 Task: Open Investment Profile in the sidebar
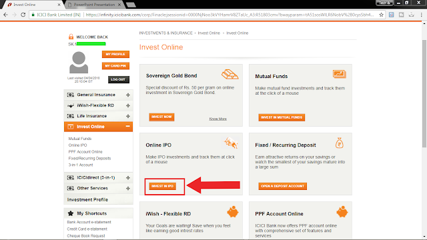click(87, 200)
